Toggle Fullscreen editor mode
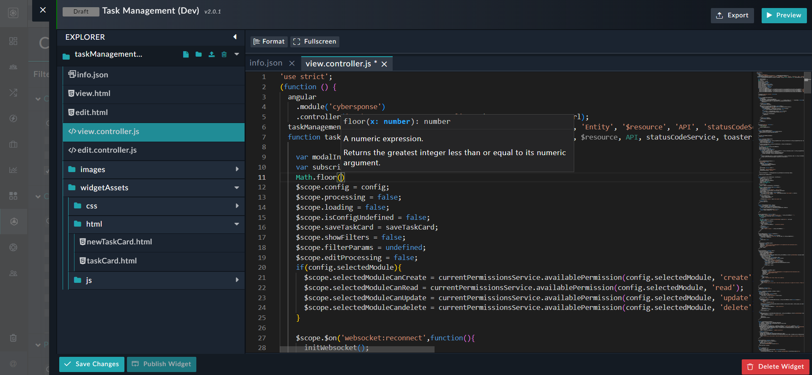The width and height of the screenshot is (812, 375). 315,41
